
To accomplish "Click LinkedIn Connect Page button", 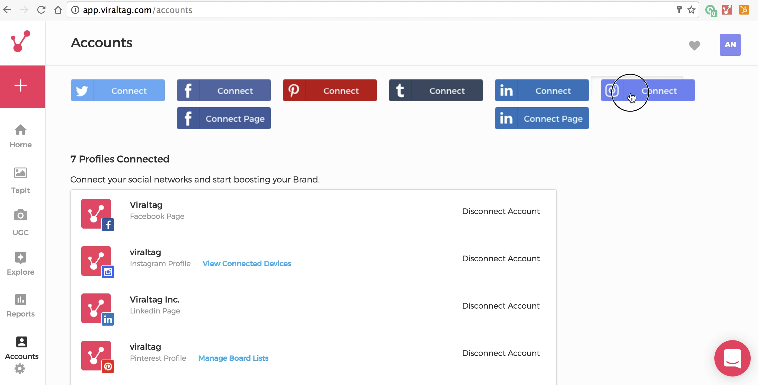I will tap(542, 118).
